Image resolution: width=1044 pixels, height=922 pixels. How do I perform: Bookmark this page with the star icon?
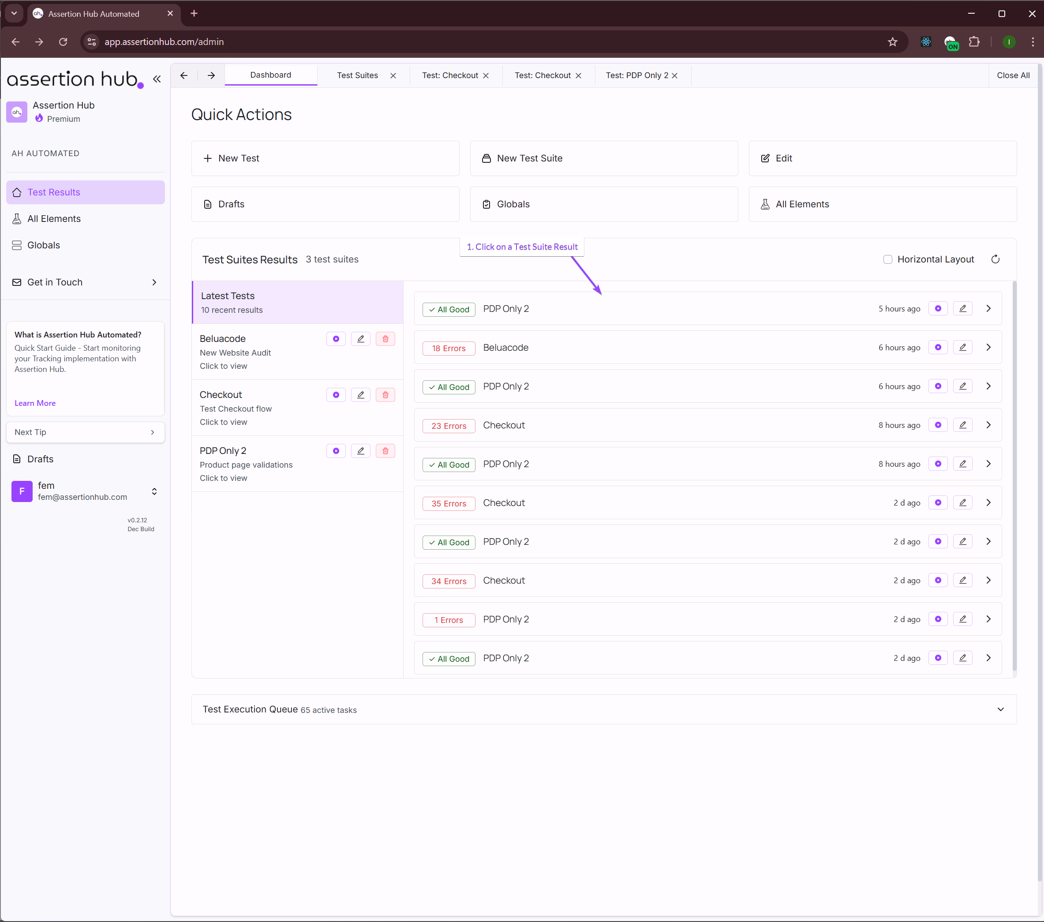click(892, 42)
